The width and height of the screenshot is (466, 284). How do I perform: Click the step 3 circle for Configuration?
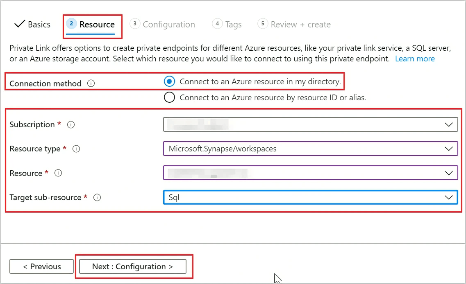point(134,24)
